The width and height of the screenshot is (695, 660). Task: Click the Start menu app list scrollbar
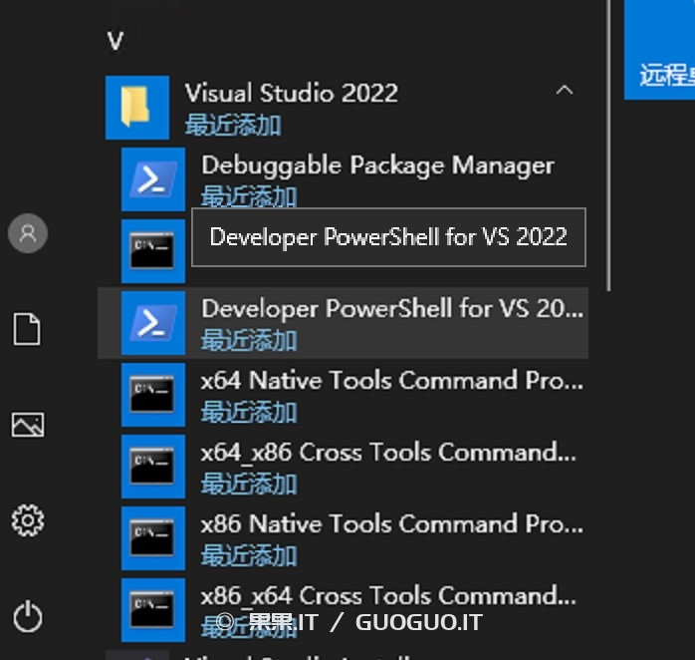(610, 146)
